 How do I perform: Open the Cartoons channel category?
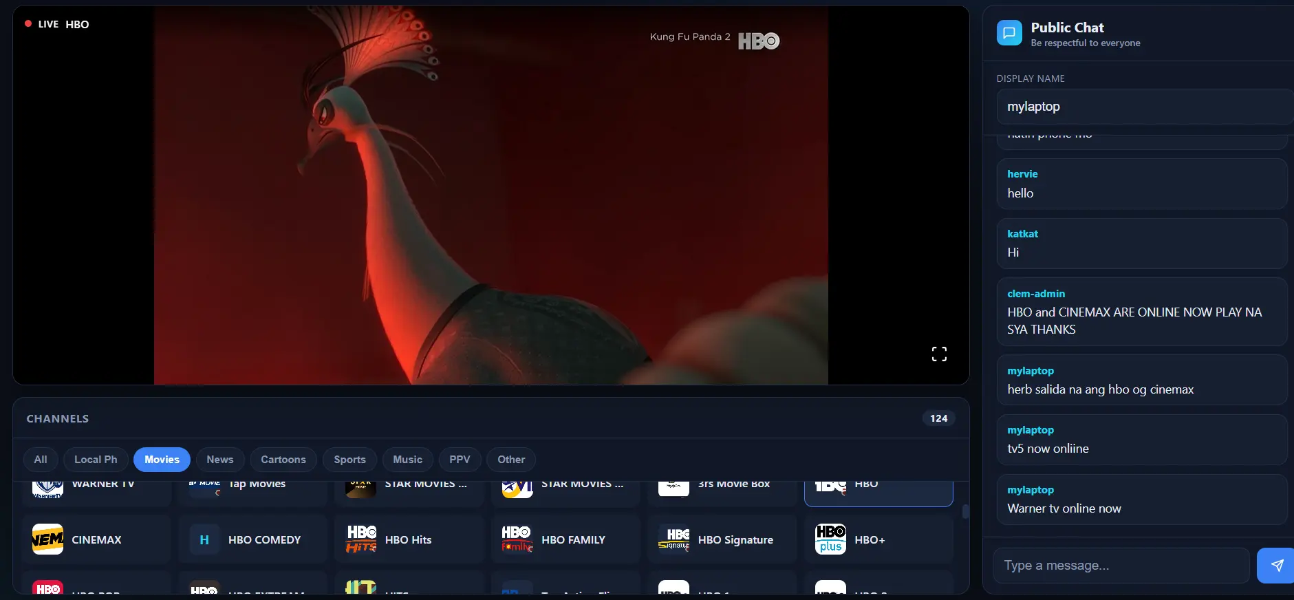(x=283, y=460)
